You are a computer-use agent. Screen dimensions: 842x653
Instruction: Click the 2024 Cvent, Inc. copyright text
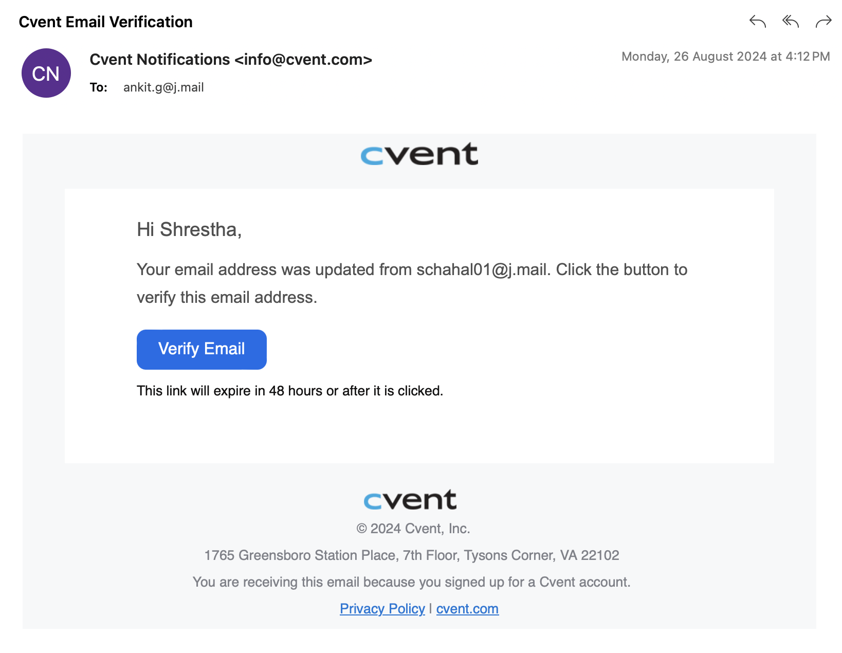coord(413,529)
